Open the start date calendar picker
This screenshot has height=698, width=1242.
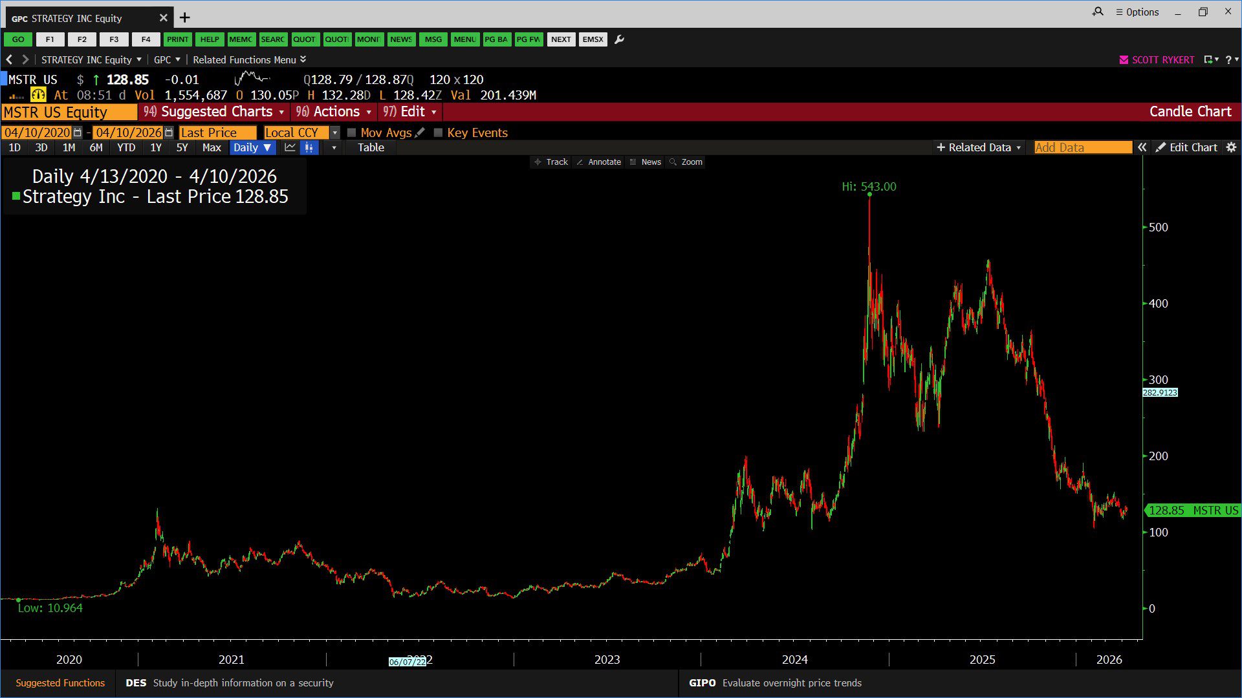click(x=78, y=132)
